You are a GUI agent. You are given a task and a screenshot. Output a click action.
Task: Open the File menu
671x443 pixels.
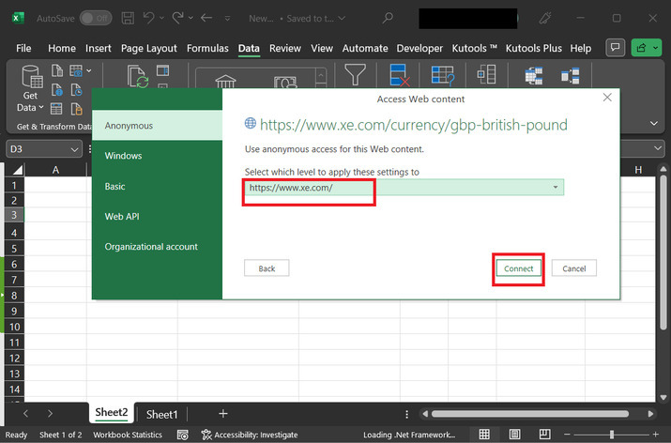click(23, 49)
